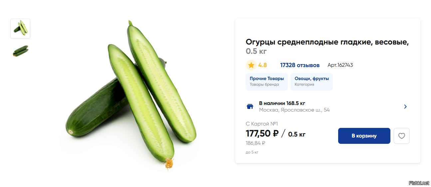The width and height of the screenshot is (431, 187).
Task: Expand store availability with right chevron
Action: (x=405, y=107)
